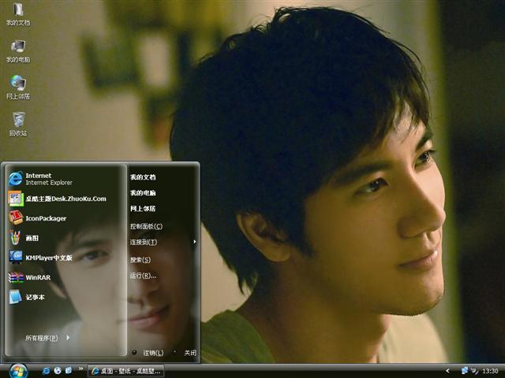
Task: Click the third quick launch icon
Action: 69,371
